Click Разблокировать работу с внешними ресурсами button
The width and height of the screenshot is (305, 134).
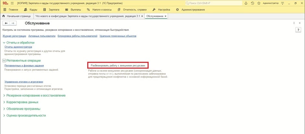point(118,66)
